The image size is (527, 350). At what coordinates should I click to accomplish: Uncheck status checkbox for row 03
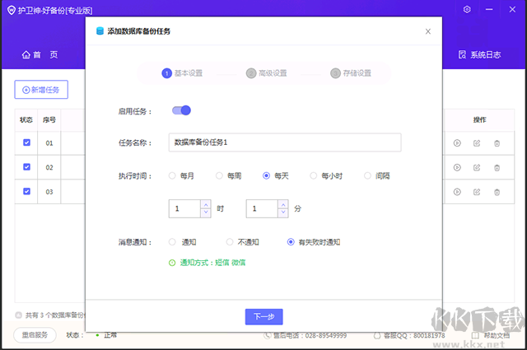coord(26,191)
